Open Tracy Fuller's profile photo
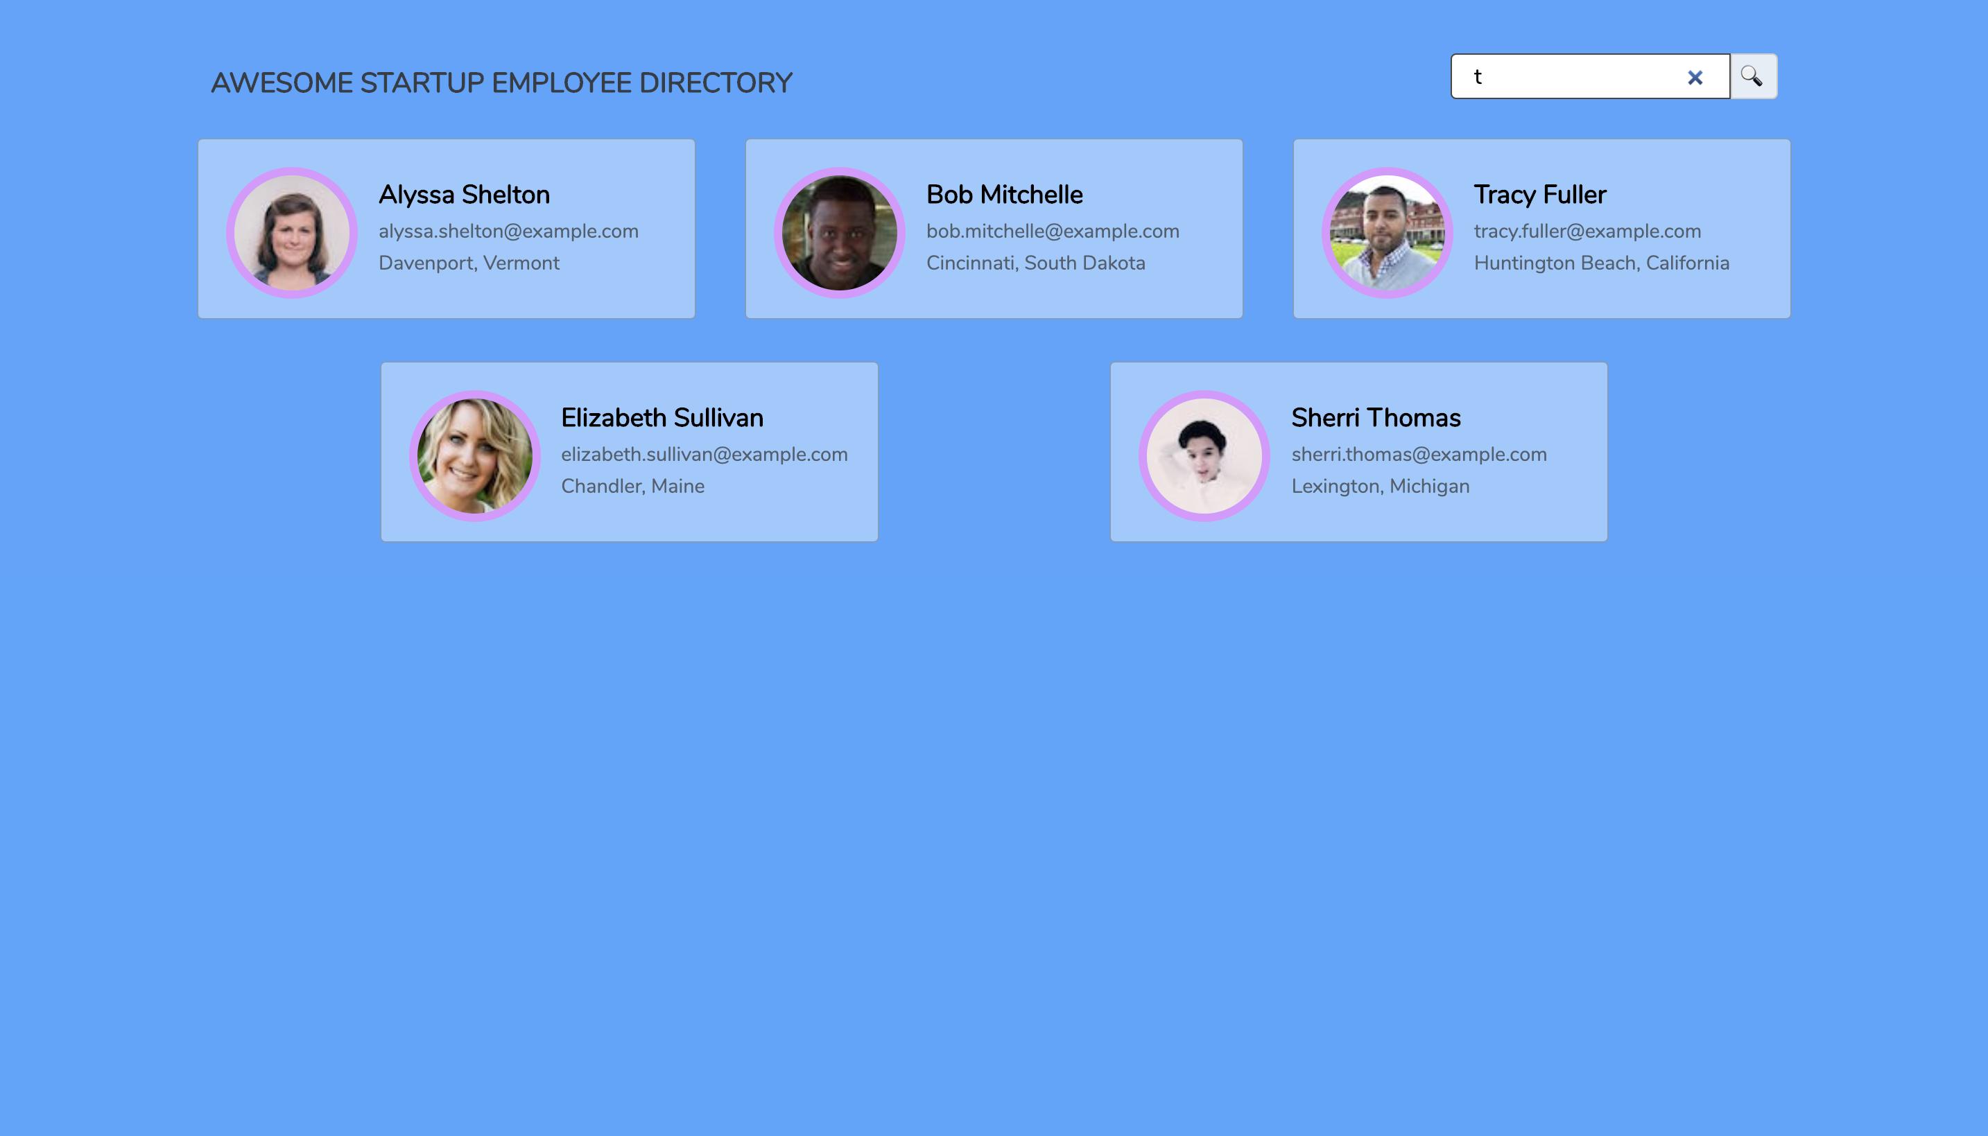1988x1136 pixels. (x=1387, y=232)
